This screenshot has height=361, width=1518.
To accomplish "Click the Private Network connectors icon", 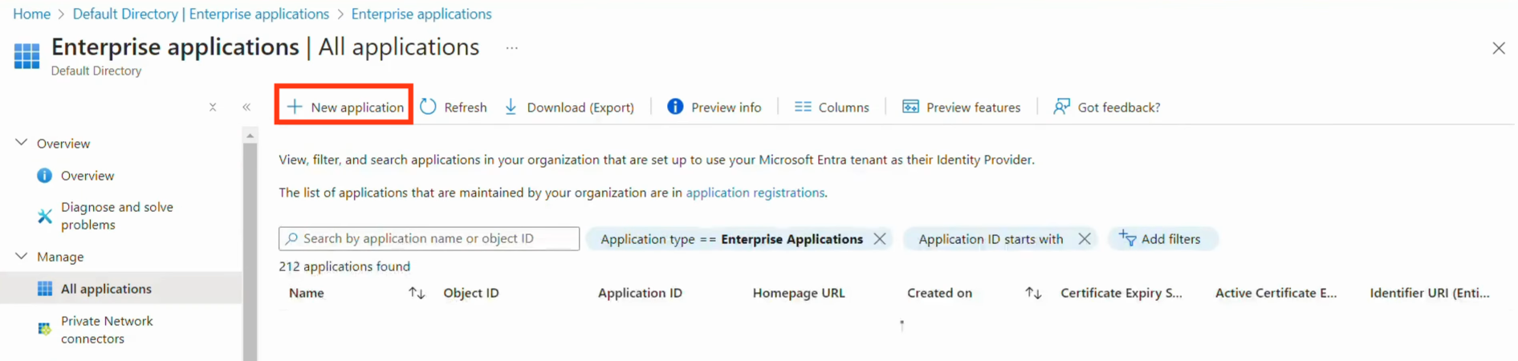I will (x=44, y=329).
